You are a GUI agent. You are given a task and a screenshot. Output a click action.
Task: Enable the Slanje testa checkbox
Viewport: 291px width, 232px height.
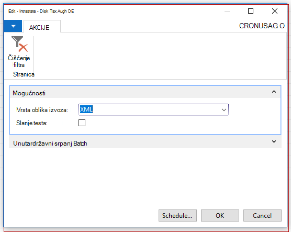[82, 123]
